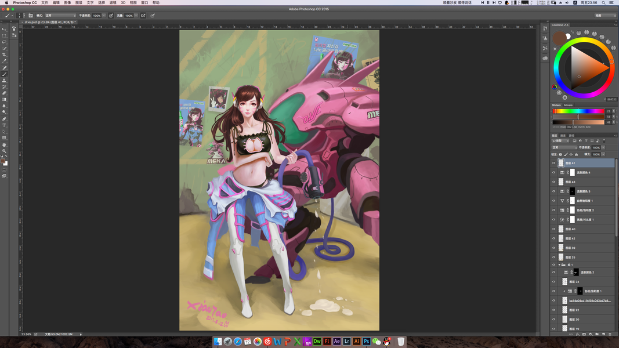Hide the 亮度/对比度 1 adjustment layer

[x=553, y=220]
